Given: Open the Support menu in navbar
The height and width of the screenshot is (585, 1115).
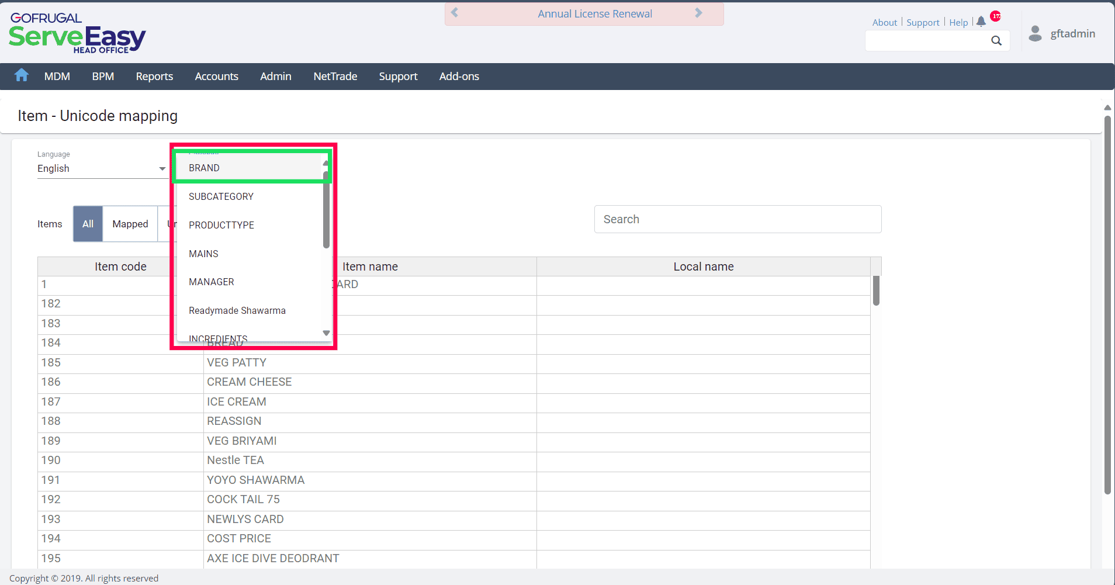Looking at the screenshot, I should tap(398, 77).
